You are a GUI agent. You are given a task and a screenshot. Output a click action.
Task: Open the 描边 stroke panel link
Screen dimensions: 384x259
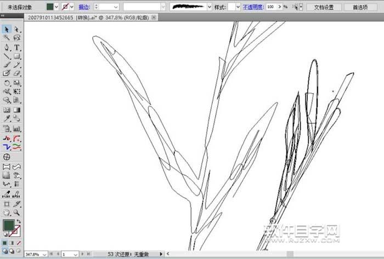click(x=84, y=7)
